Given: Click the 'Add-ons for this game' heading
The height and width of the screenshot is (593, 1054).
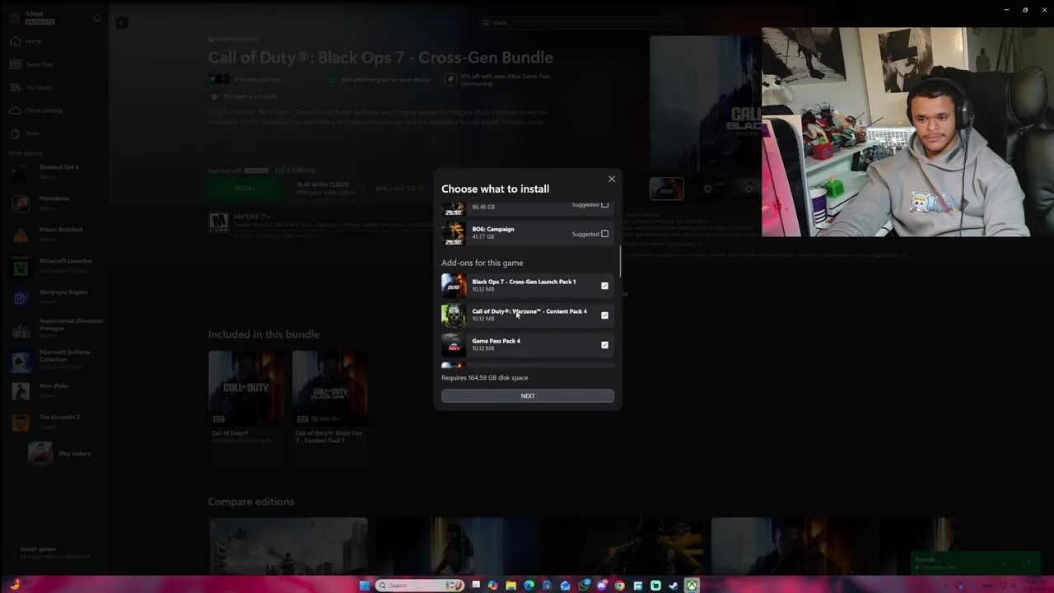Looking at the screenshot, I should [482, 263].
